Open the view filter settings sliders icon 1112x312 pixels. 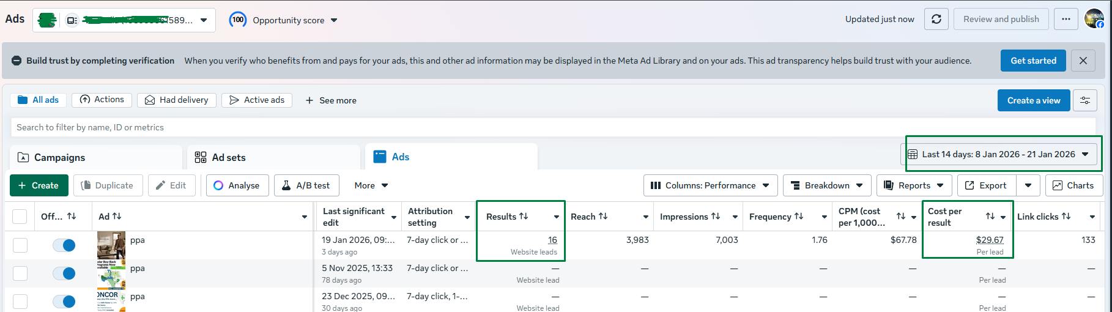[1085, 100]
